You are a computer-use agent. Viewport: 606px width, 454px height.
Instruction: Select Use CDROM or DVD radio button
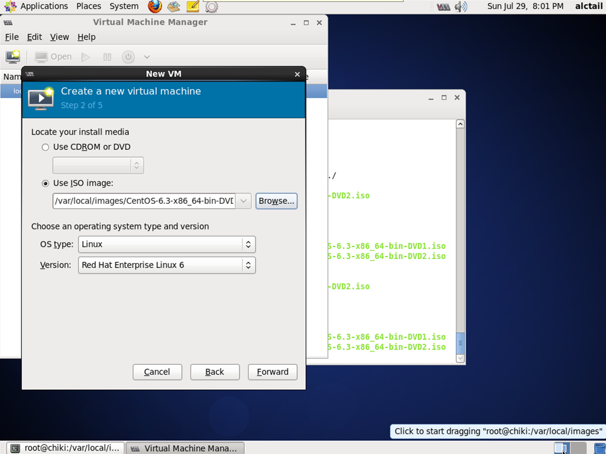46,147
